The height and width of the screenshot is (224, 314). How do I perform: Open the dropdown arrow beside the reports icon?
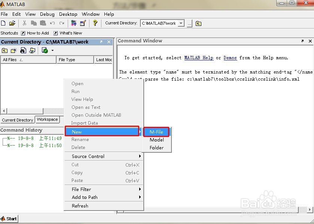point(52,50)
